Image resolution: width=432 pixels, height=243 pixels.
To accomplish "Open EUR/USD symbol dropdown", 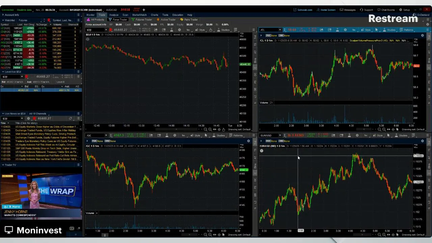I will click(x=280, y=135).
